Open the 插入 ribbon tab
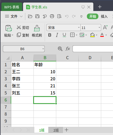113x135 pixels. pyautogui.click(x=104, y=16)
